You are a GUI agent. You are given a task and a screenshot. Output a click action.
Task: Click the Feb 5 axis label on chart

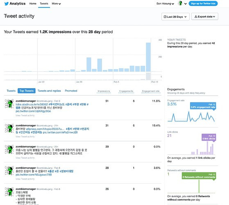[116, 82]
